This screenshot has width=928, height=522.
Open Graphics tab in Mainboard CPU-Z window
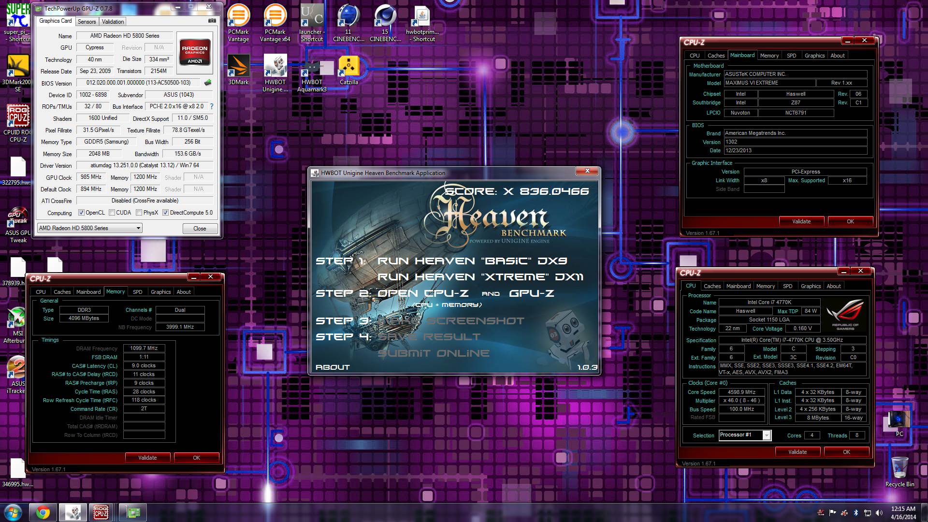[x=814, y=56]
